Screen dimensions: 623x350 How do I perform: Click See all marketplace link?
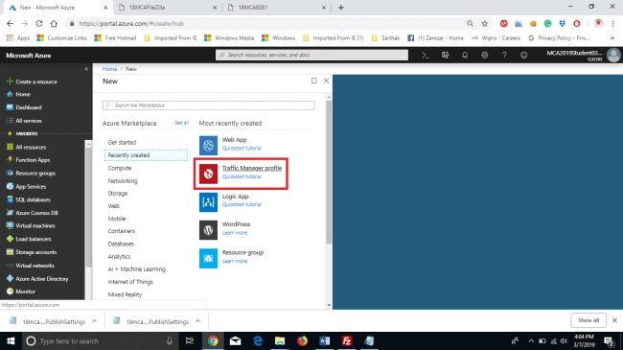[x=181, y=123]
